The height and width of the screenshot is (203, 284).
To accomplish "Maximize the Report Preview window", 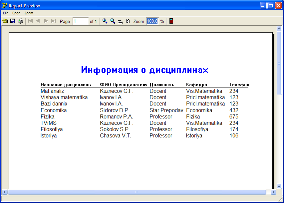I will coord(271,6).
